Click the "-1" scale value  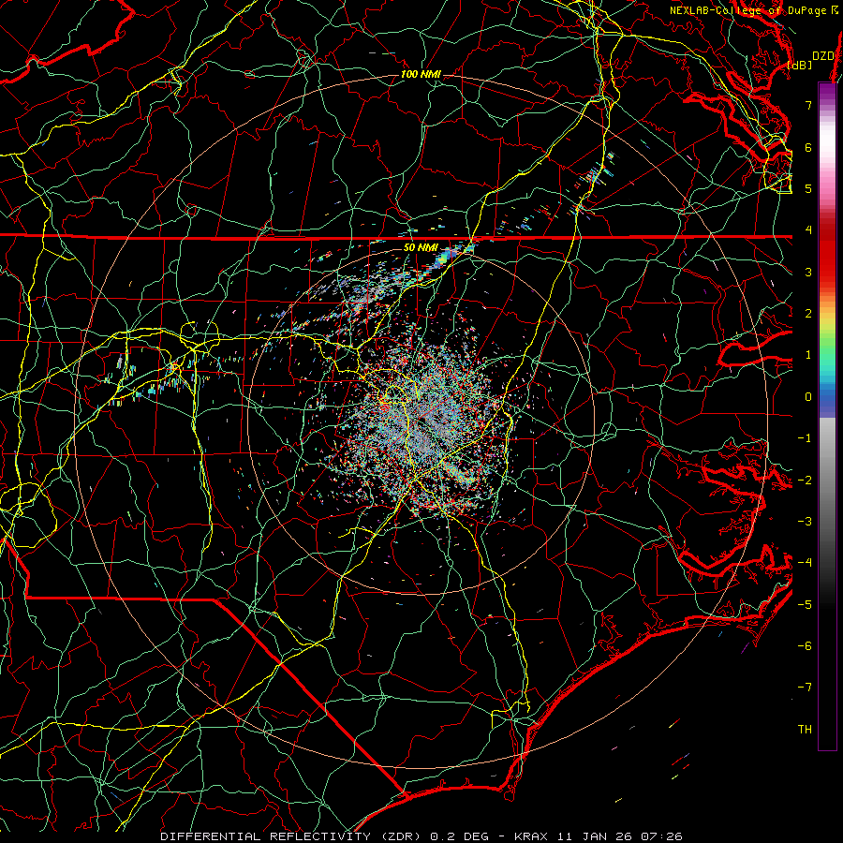[805, 438]
